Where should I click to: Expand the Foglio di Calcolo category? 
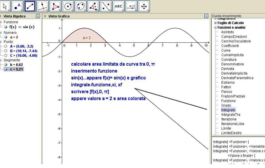[215, 23]
